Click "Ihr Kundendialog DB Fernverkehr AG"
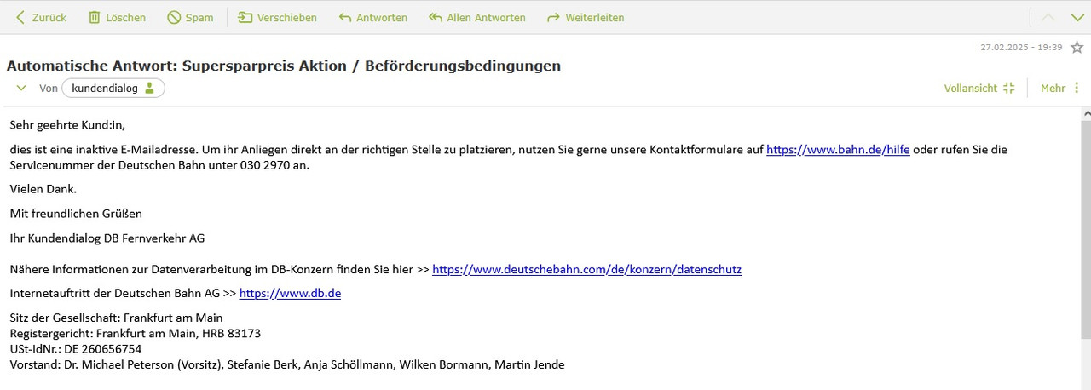 (x=107, y=238)
